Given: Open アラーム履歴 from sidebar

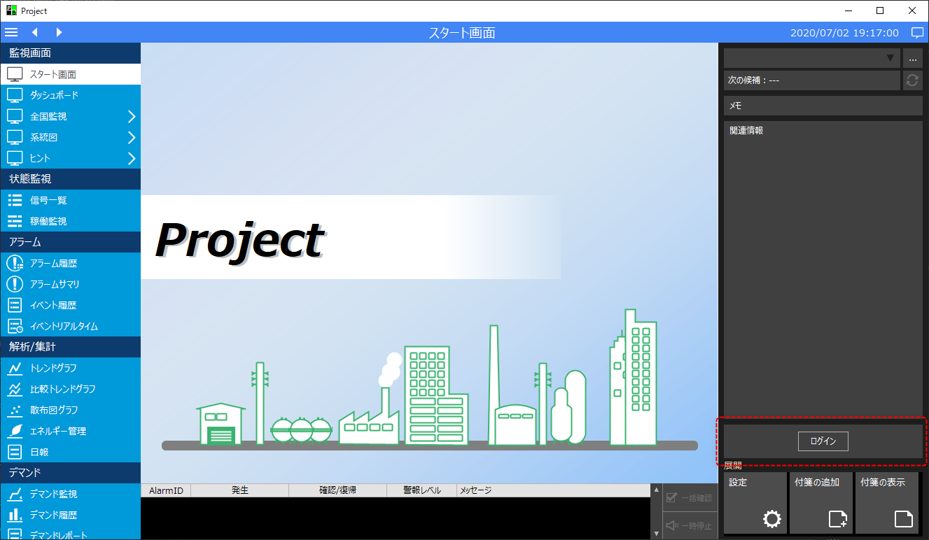Looking at the screenshot, I should tap(53, 263).
